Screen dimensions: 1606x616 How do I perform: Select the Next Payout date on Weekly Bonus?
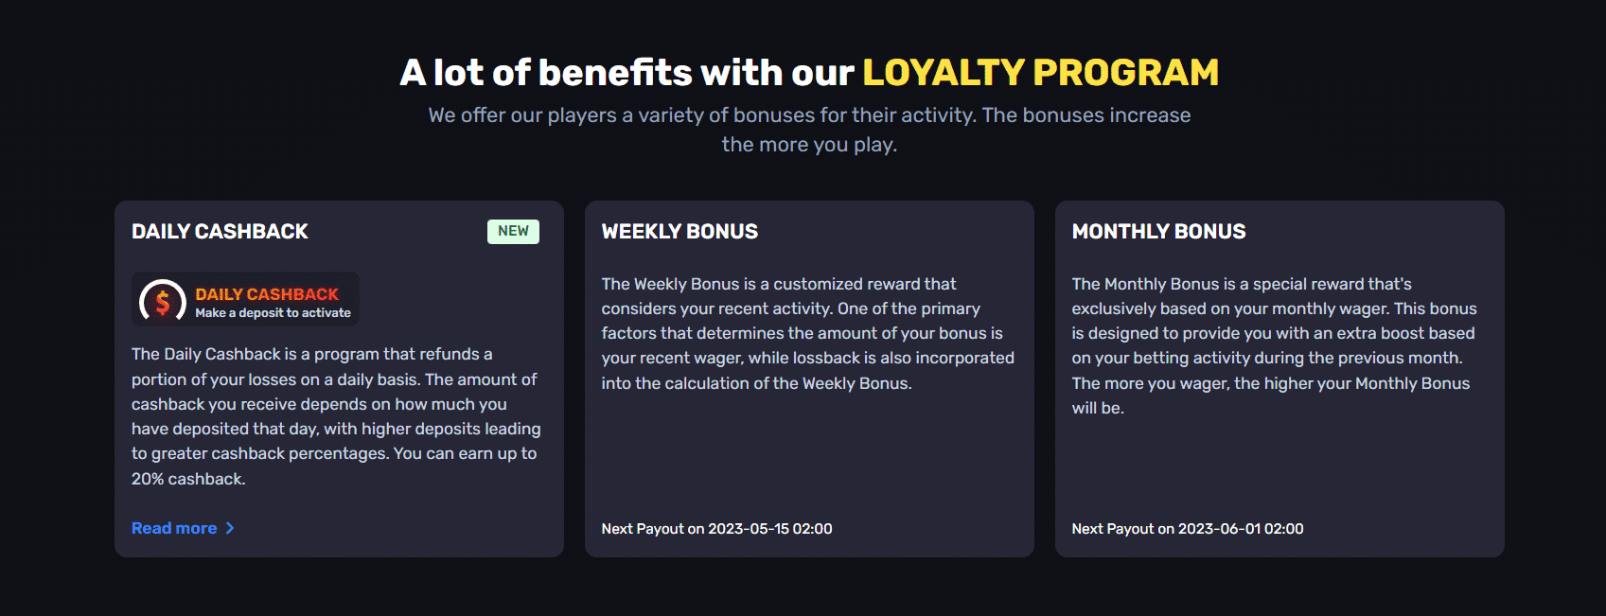pyautogui.click(x=716, y=528)
